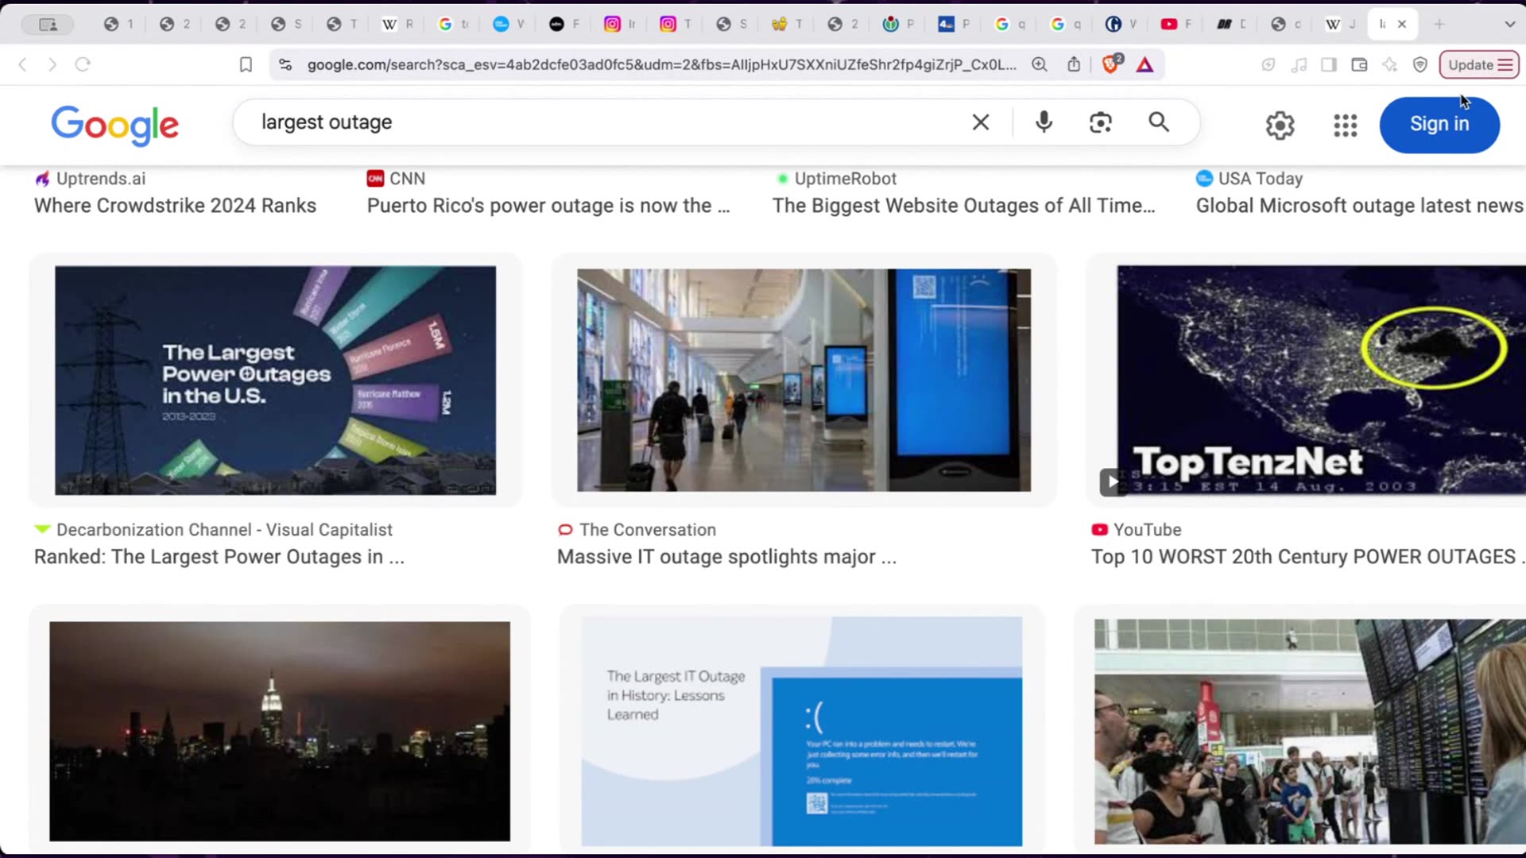This screenshot has height=858, width=1526.
Task: Open 'Global Microsoft outage latest news' result
Action: coord(1360,206)
